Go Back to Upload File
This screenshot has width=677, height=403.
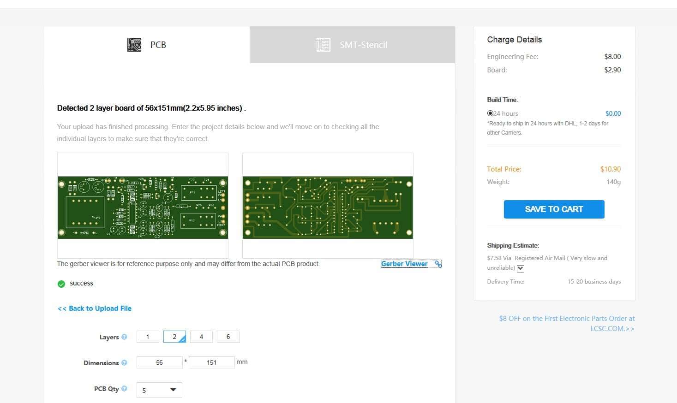pos(95,308)
